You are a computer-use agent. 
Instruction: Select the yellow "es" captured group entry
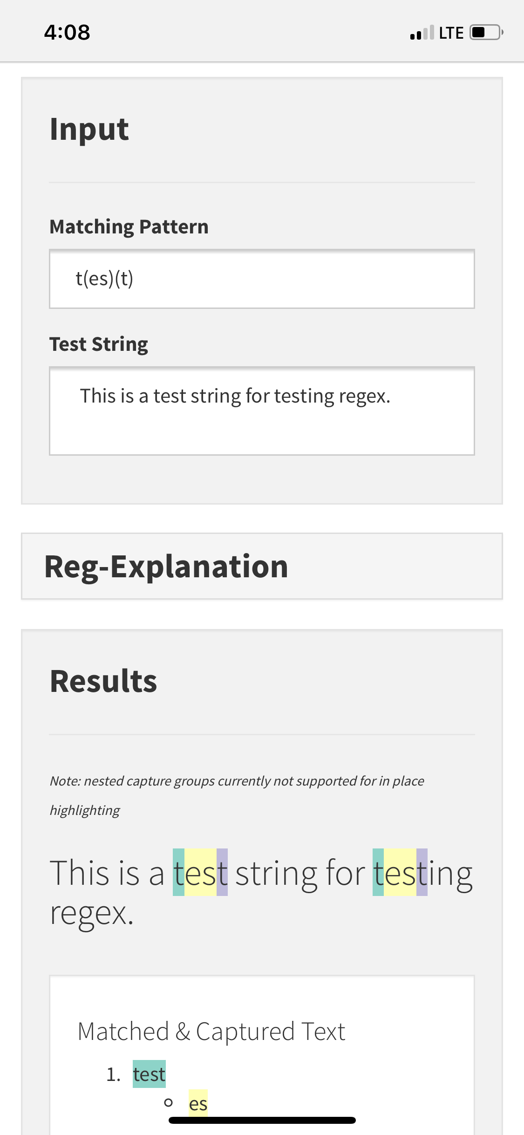pos(198,1103)
